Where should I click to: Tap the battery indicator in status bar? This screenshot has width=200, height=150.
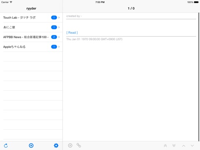[x=196, y=2]
